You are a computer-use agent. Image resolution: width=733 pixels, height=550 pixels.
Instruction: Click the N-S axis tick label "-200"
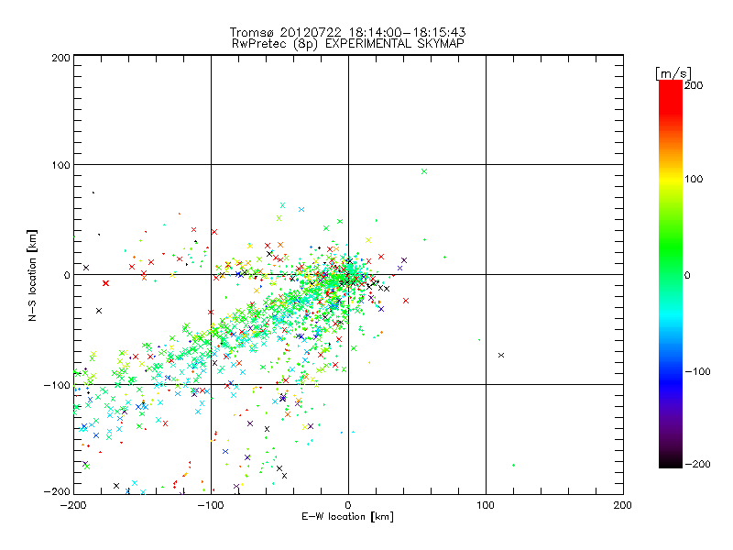pos(57,491)
